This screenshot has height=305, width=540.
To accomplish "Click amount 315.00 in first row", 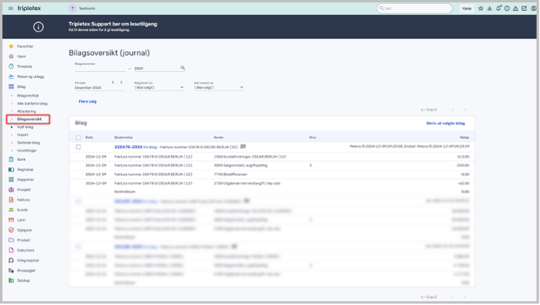I will [x=463, y=157].
